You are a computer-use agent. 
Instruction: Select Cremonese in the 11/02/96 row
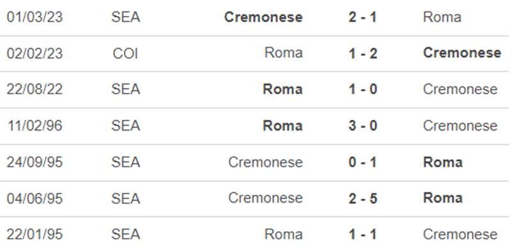point(460,126)
